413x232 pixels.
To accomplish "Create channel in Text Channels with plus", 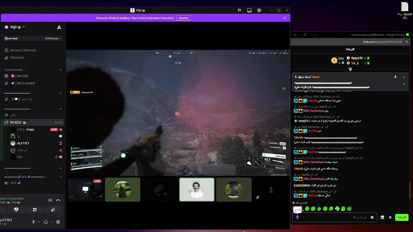I will [60, 70].
